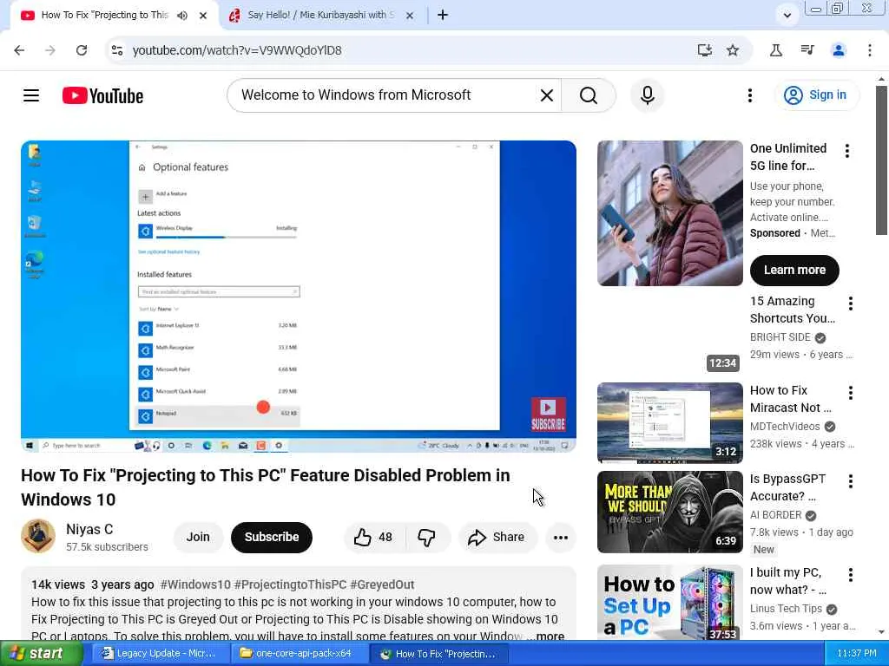The image size is (889, 666).
Task: Open YouTube settings three-dot menu
Action: point(749,95)
